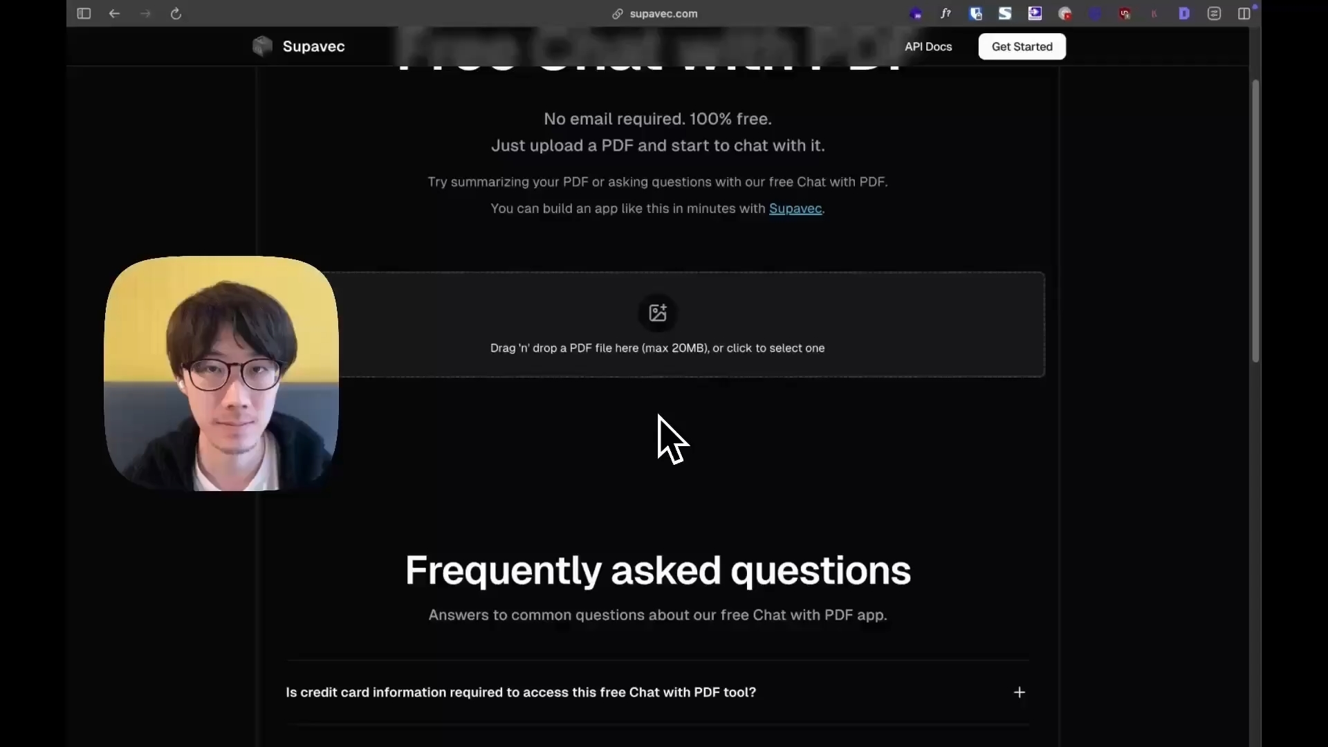Click the Get Started button
This screenshot has height=747, width=1328.
(1022, 46)
